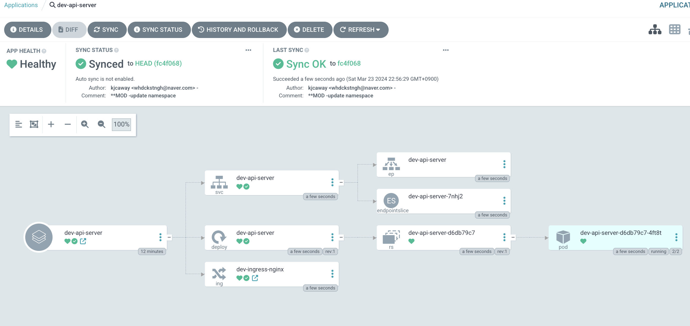Open HISTORY AND ROLLBACK
690x326 pixels.
click(x=239, y=30)
